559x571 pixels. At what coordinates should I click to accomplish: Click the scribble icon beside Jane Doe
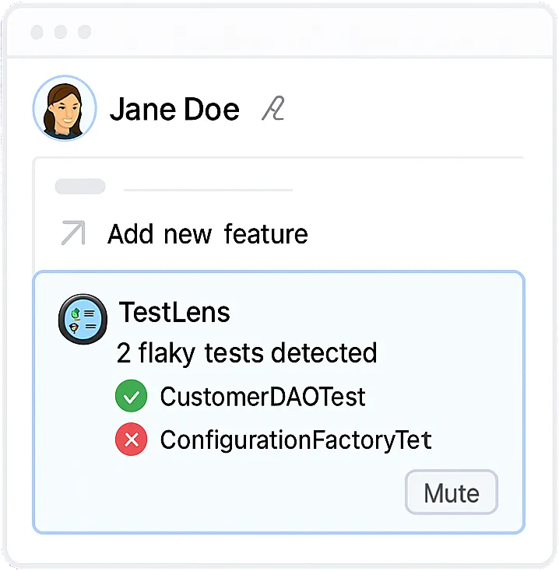[272, 110]
